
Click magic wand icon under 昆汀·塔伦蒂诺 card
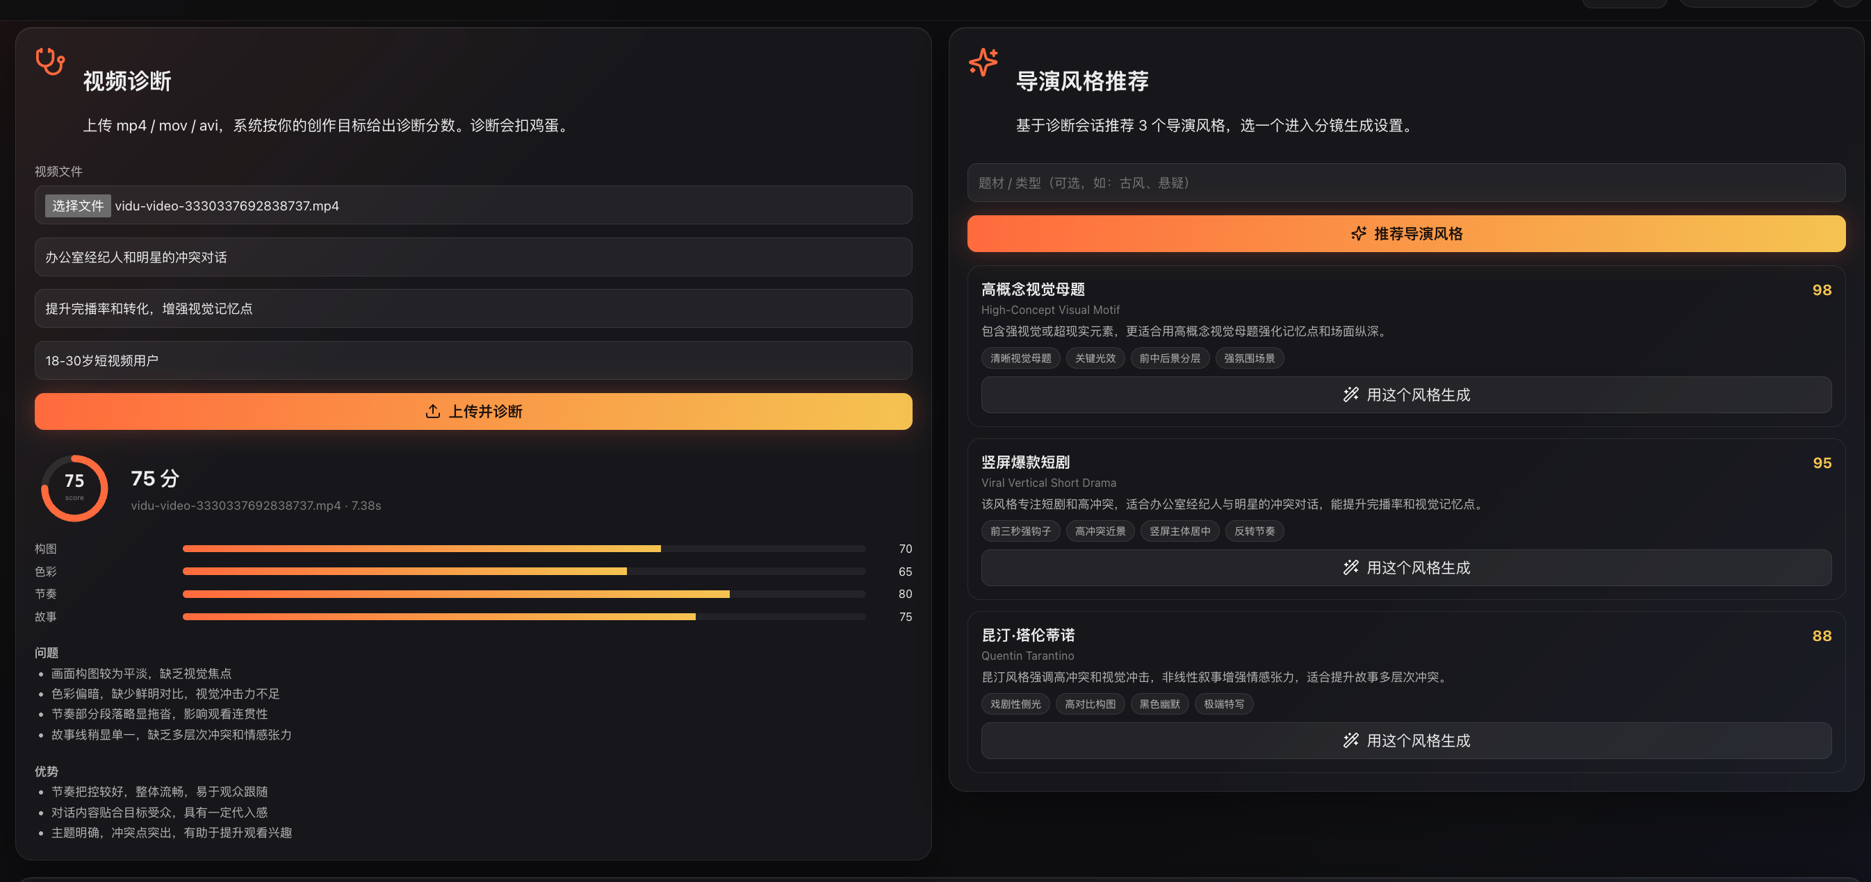click(1350, 740)
